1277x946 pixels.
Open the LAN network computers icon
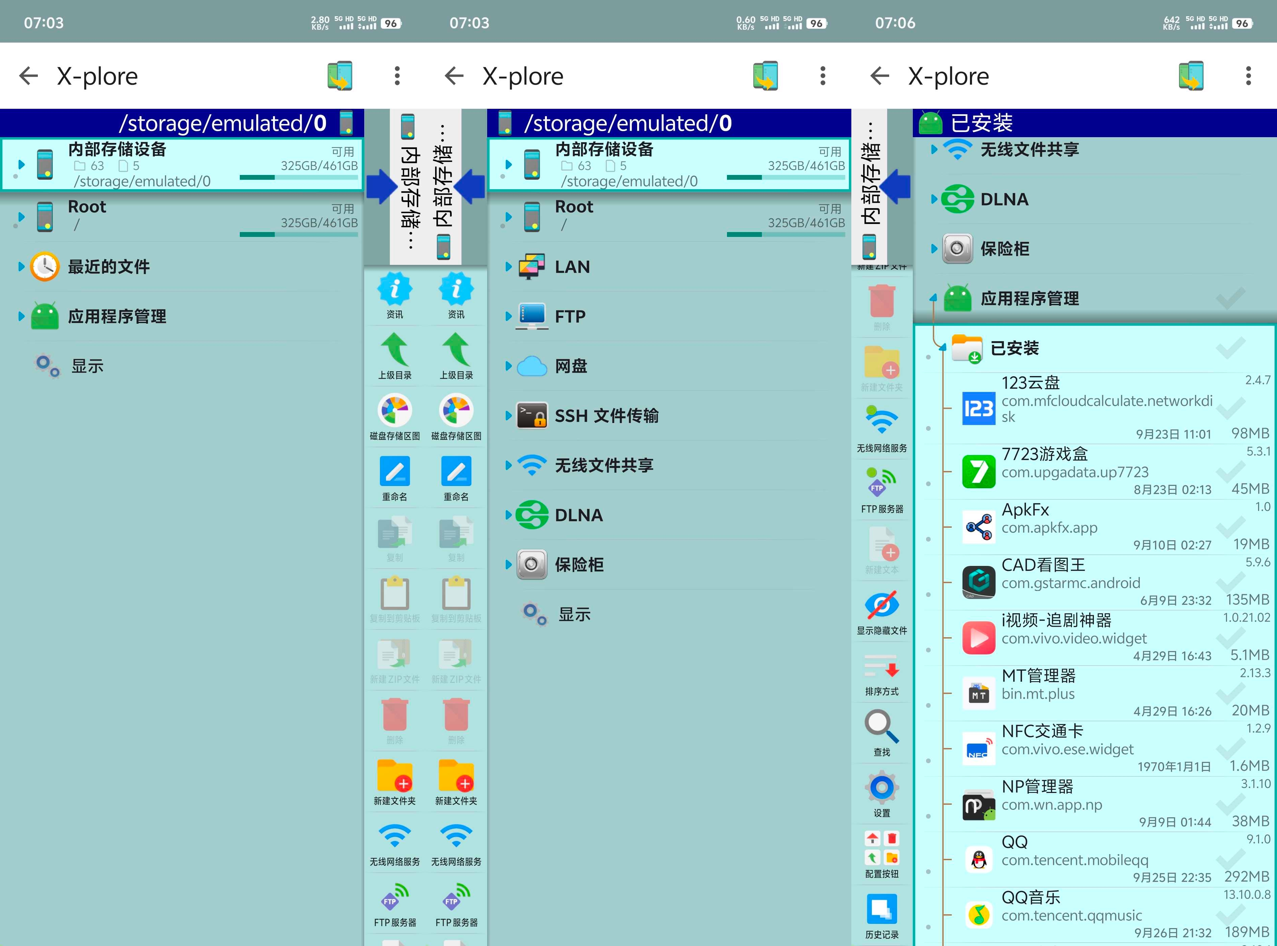coord(532,266)
